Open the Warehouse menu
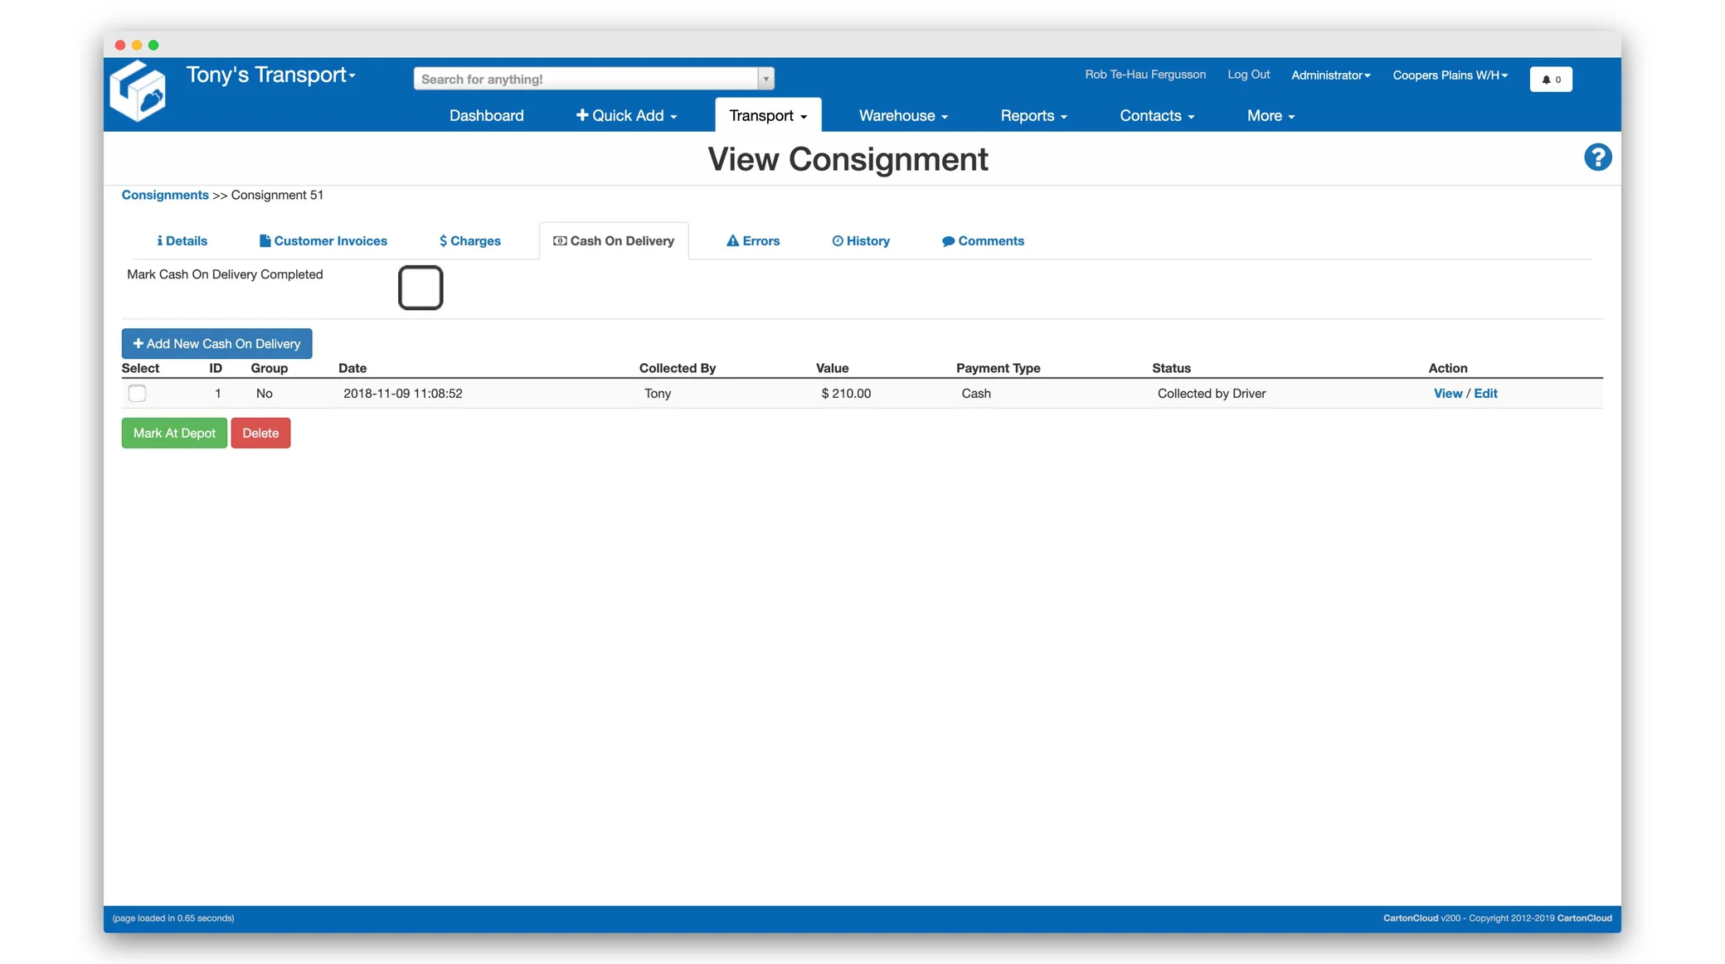The image size is (1725, 964). click(902, 115)
